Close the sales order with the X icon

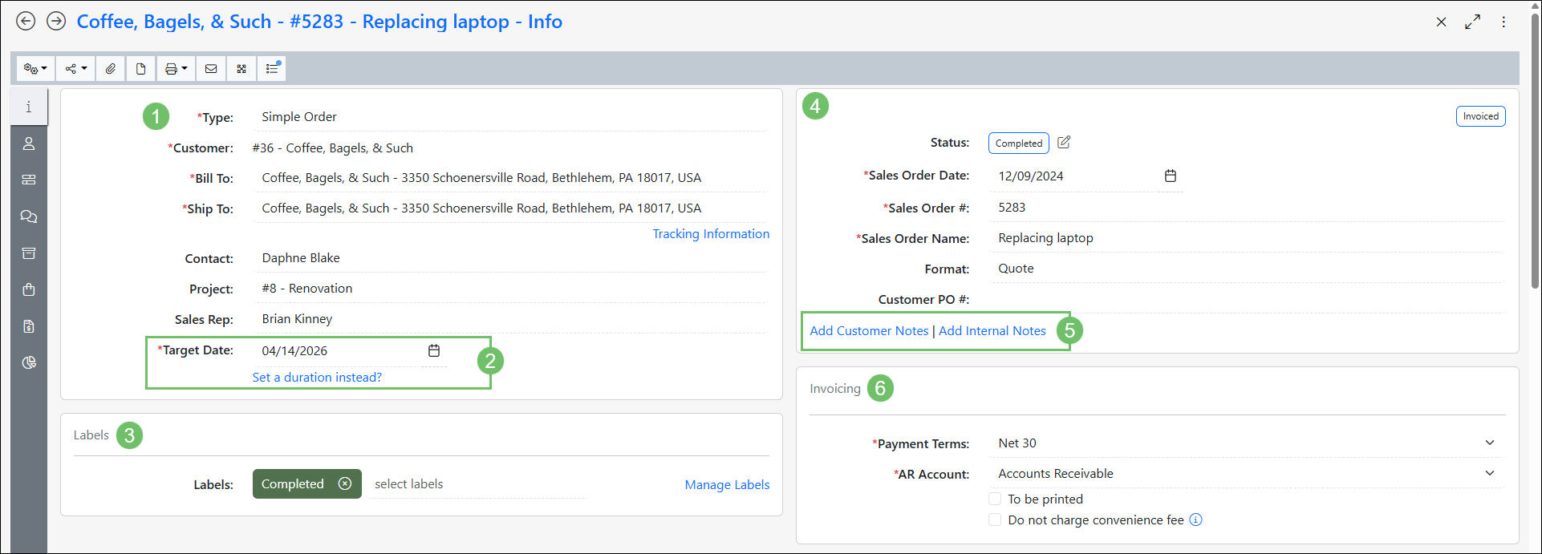point(1441,22)
